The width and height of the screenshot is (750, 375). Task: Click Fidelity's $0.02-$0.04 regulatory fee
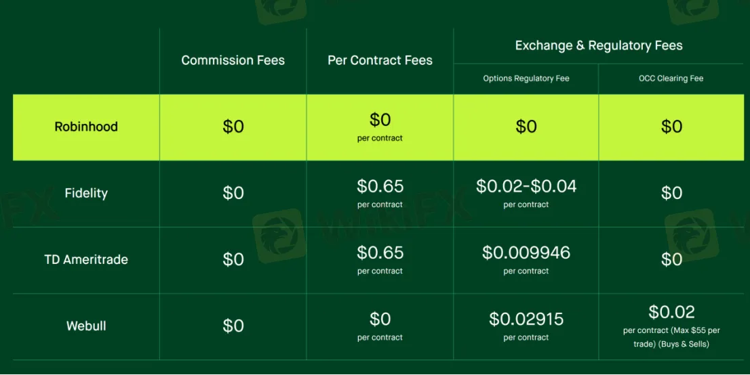pos(526,186)
